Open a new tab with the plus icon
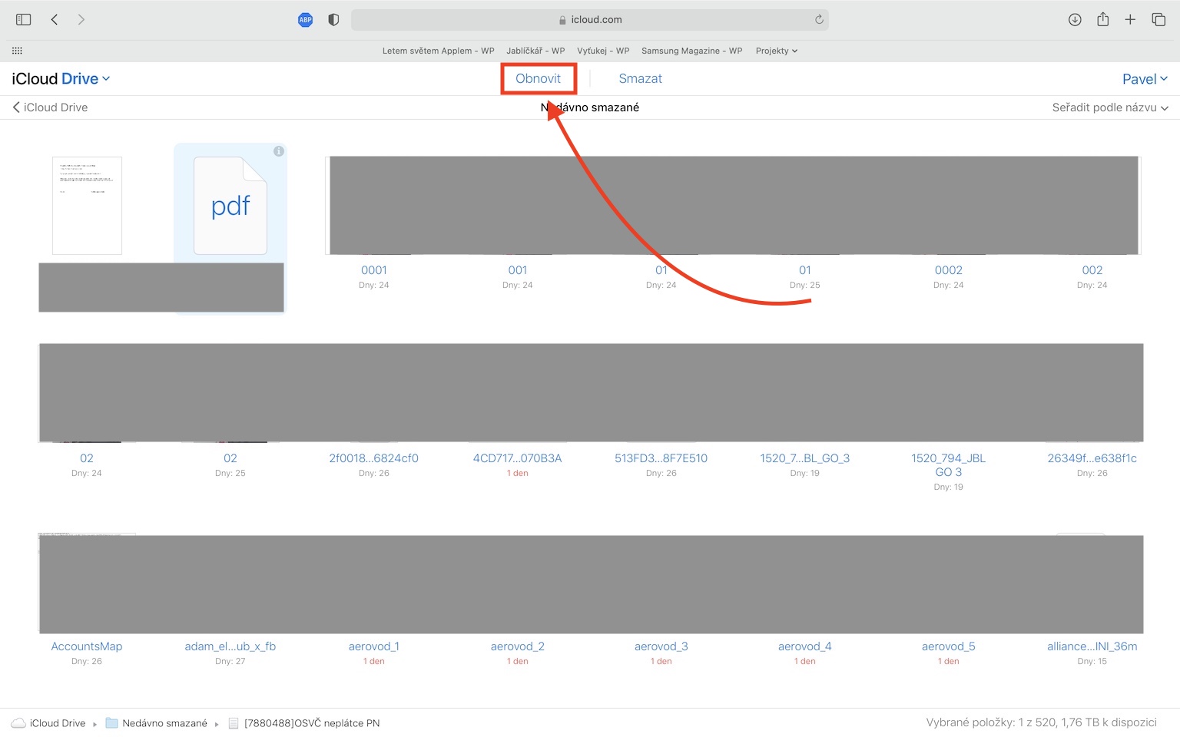Viewport: 1180px width, 737px height. pyautogui.click(x=1130, y=20)
